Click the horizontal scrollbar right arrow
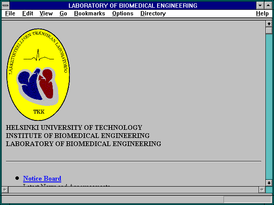The width and height of the screenshot is (274, 205). point(262,190)
